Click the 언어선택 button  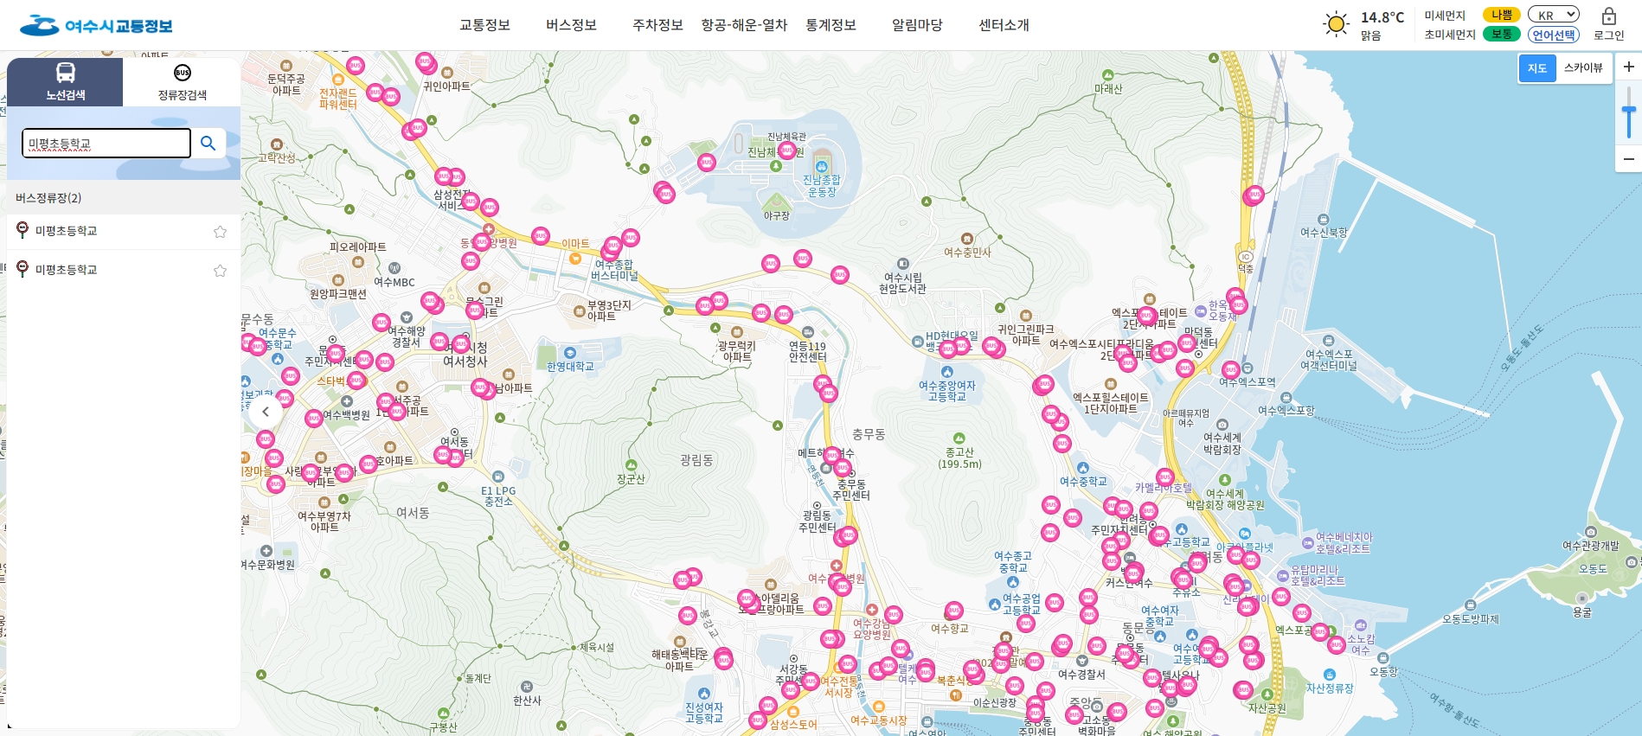click(1553, 35)
